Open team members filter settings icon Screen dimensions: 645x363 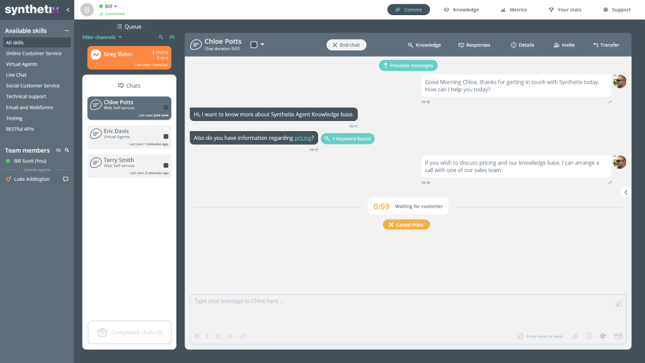coord(59,151)
